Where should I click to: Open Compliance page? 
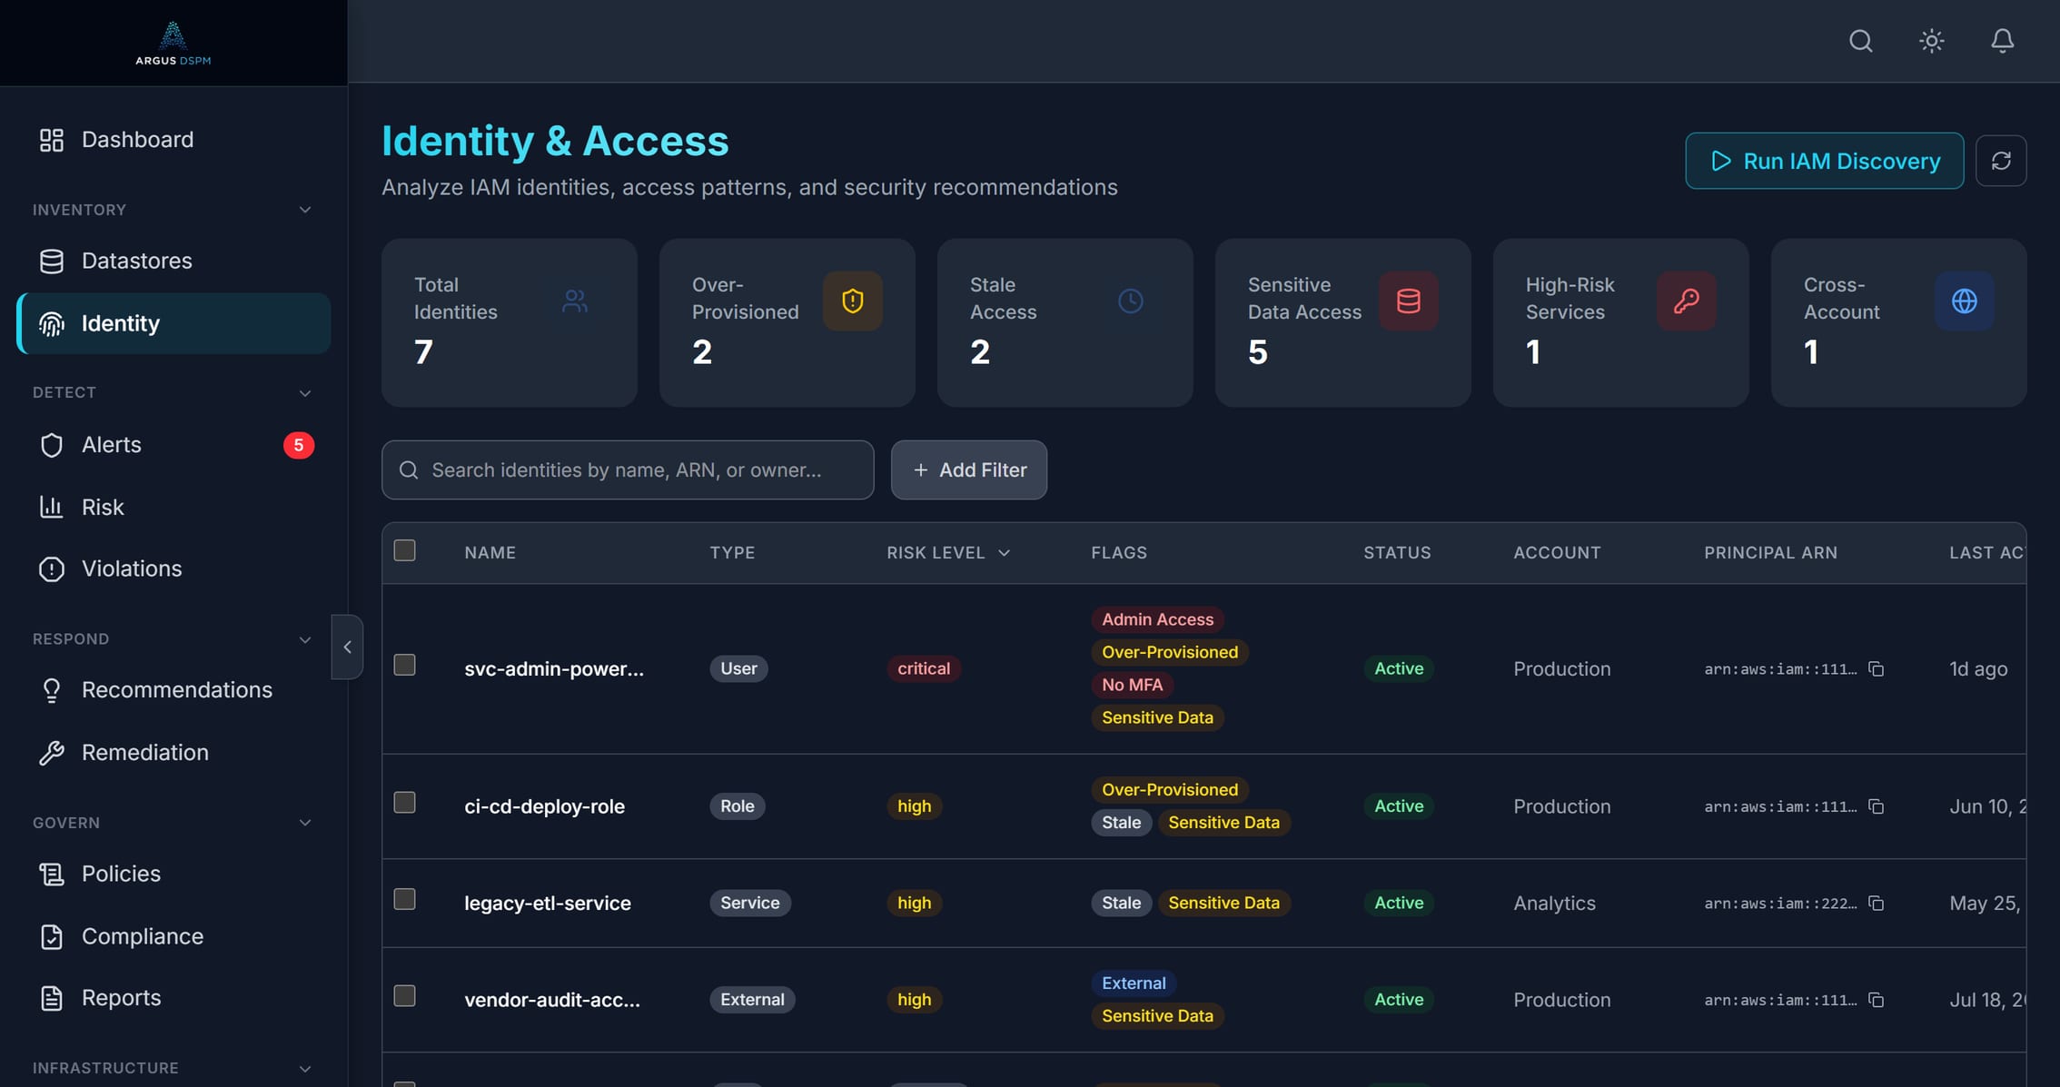[x=173, y=936]
